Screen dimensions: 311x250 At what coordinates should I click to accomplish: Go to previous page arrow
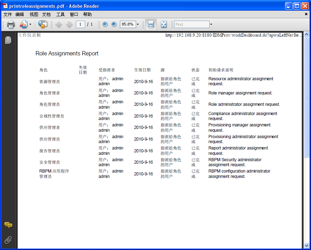pos(59,25)
